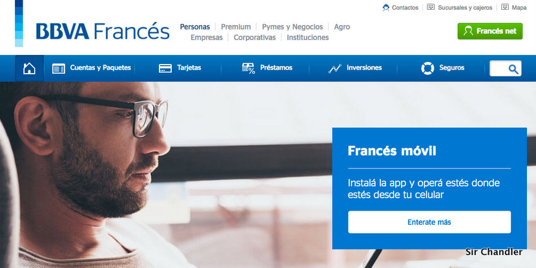Click the Tarjetas credit card icon
This screenshot has width=536, height=268.
pyautogui.click(x=165, y=68)
